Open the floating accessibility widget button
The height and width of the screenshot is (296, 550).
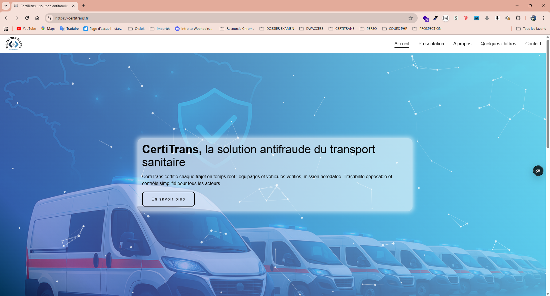tap(538, 171)
